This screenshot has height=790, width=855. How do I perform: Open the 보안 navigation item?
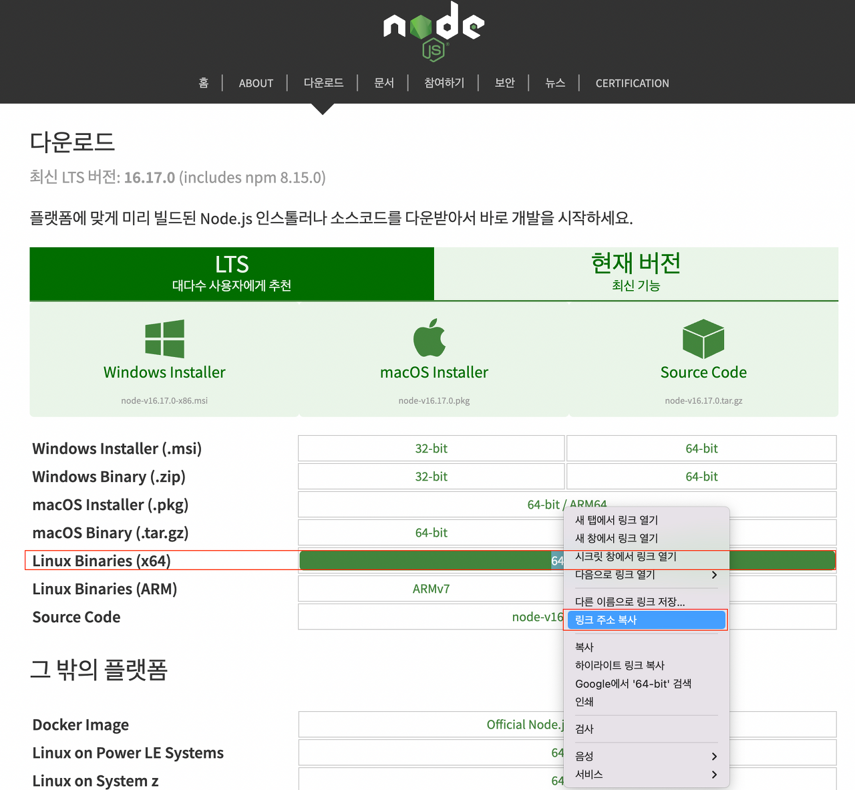(504, 83)
